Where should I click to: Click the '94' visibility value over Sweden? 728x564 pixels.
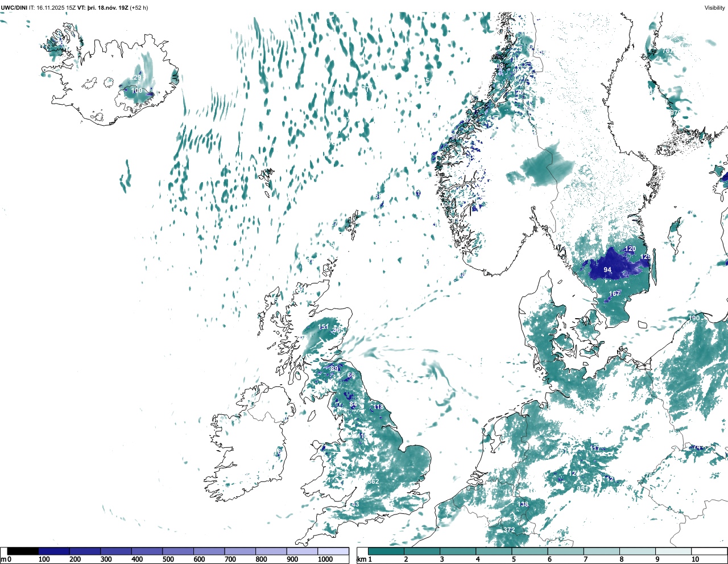(607, 270)
